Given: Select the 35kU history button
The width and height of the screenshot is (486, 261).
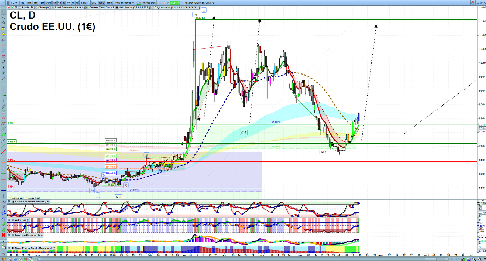Looking at the screenshot, I should coord(109,2).
